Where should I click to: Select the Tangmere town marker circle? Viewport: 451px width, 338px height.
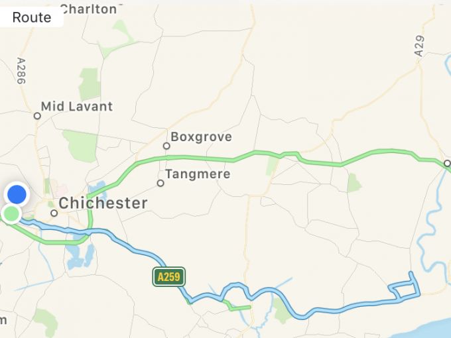[x=161, y=183]
